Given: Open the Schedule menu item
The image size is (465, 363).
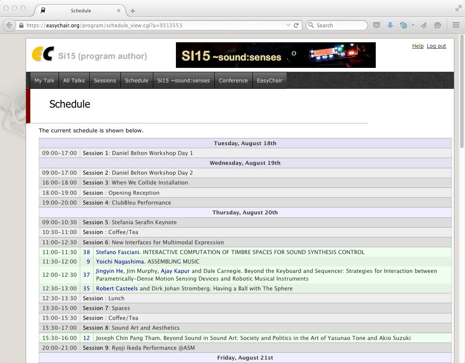Looking at the screenshot, I should tap(136, 80).
